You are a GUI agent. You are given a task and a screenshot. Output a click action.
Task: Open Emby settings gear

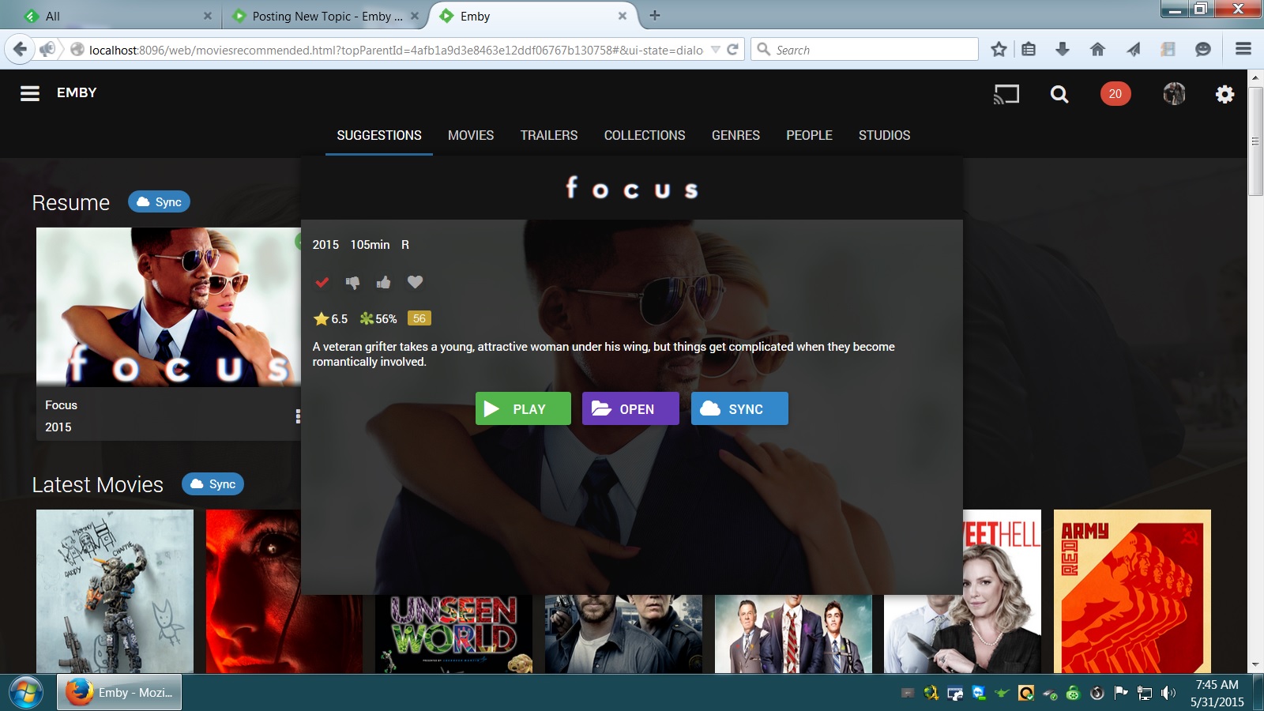point(1224,95)
